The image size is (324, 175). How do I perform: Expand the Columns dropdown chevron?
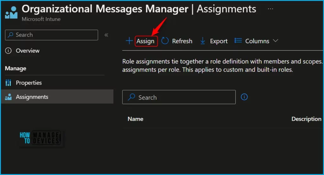coord(276,41)
